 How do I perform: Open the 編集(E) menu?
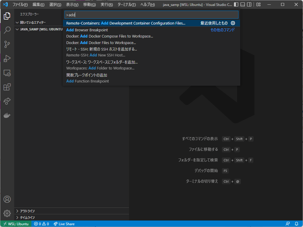tap(38, 4)
